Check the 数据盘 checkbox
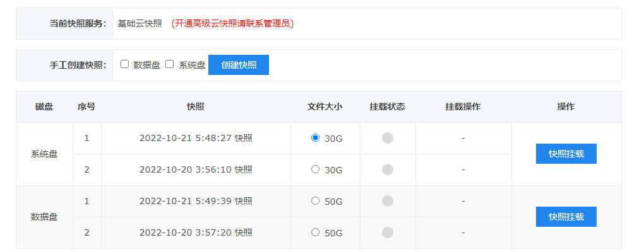This screenshot has height=252, width=632. click(x=125, y=64)
